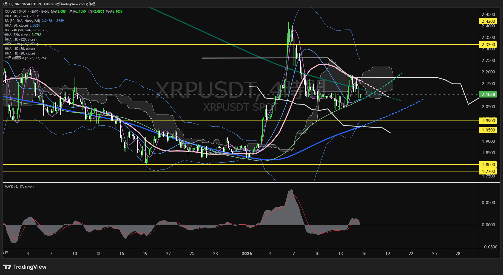Image resolution: width=503 pixels, height=275 pixels.
Task: Select the 一目均衡表 (9, 26, 52, 26) legend row
Action: click(x=25, y=58)
